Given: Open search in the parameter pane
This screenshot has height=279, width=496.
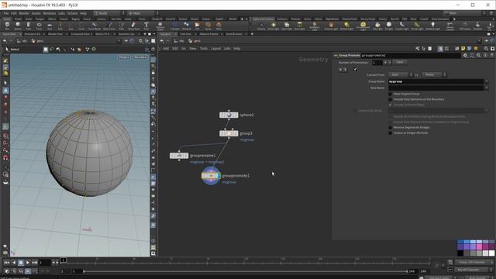Looking at the screenshot, I should 479,55.
